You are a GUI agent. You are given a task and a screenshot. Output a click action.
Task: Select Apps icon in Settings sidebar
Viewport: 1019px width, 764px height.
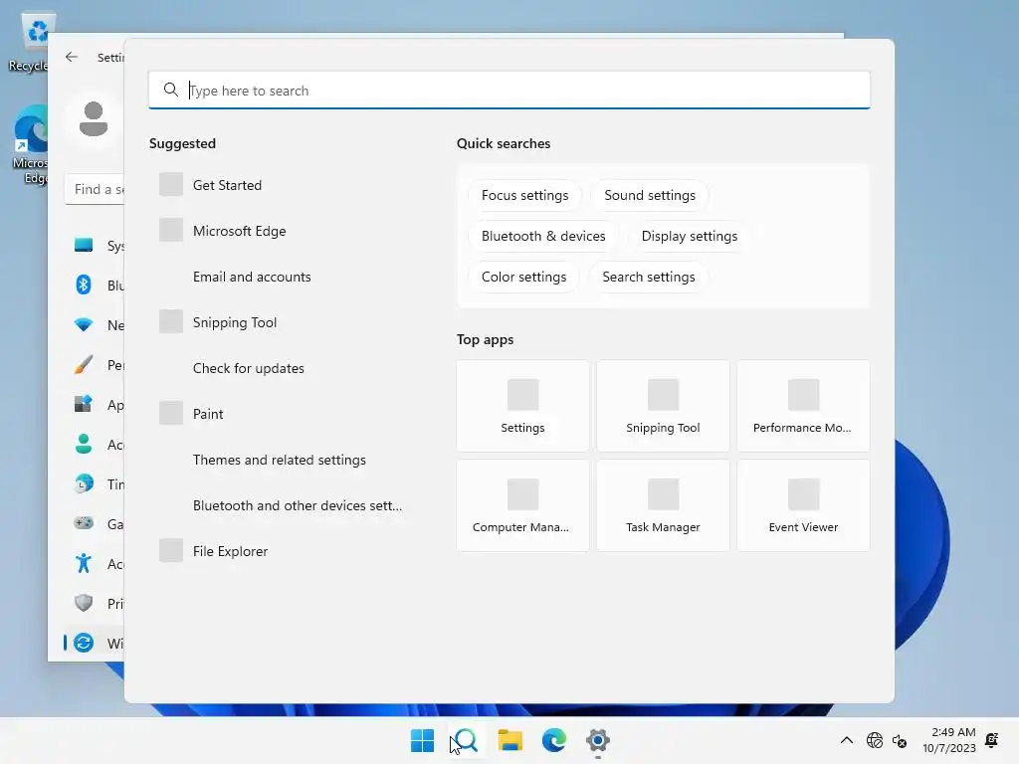[84, 404]
